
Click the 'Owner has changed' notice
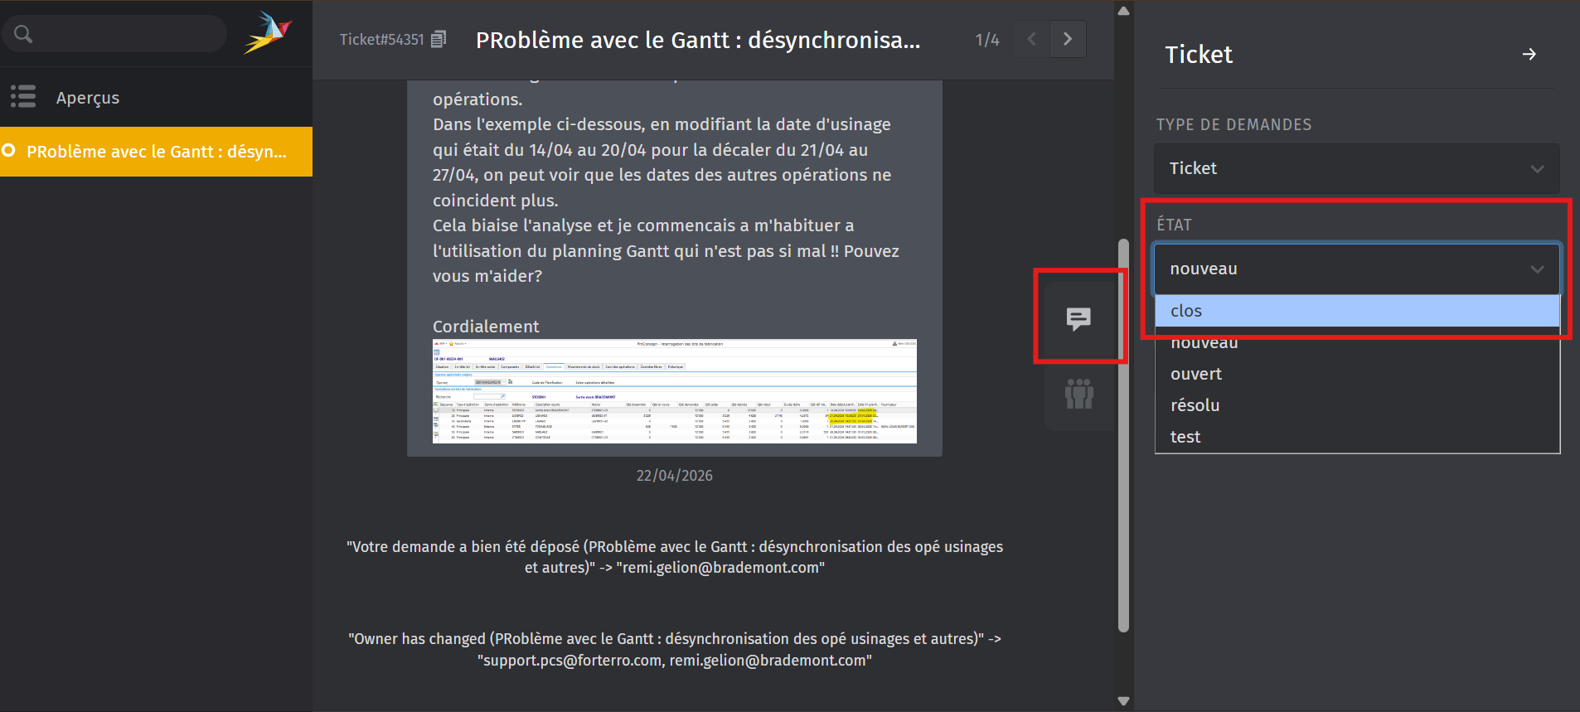pyautogui.click(x=675, y=650)
